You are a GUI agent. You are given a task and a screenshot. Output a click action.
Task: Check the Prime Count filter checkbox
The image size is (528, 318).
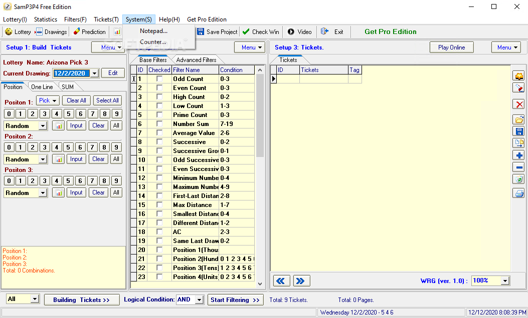[159, 115]
